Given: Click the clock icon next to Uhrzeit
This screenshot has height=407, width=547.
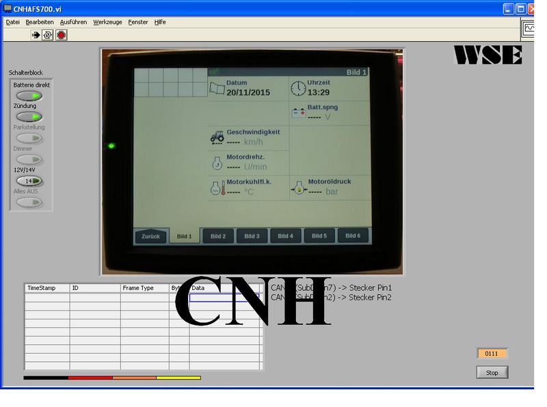Looking at the screenshot, I should (298, 88).
